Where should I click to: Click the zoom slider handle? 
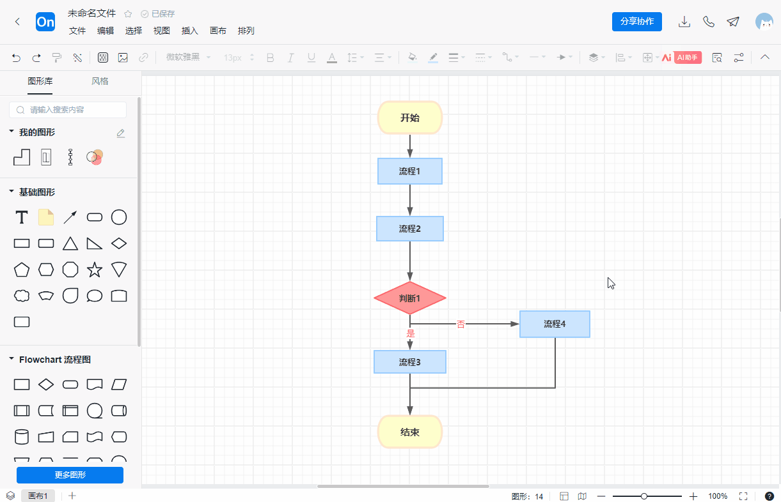(644, 496)
